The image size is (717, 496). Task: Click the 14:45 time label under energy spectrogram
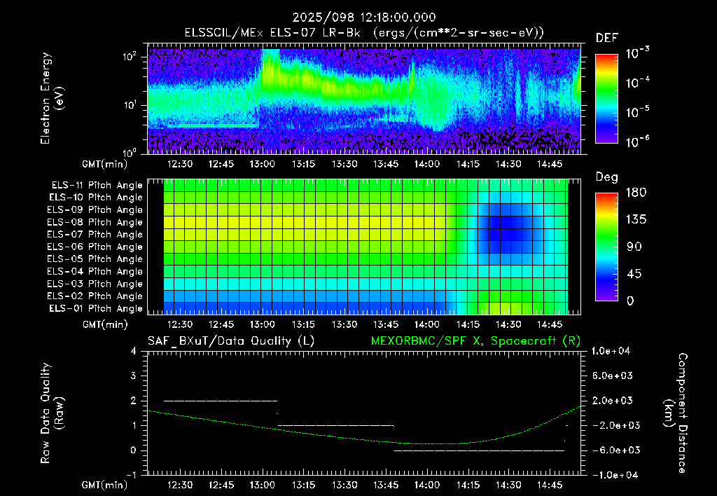click(x=550, y=164)
